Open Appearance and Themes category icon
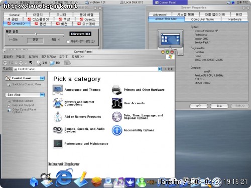Screen dimensions: 251x188 pos(58,90)
